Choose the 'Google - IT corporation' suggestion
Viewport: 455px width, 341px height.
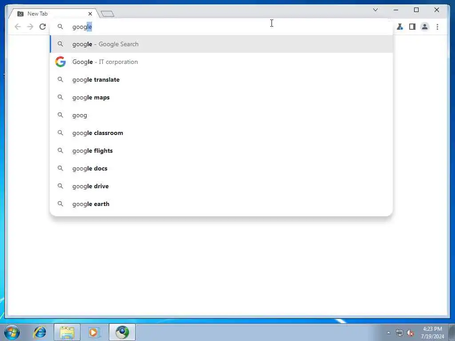221,62
